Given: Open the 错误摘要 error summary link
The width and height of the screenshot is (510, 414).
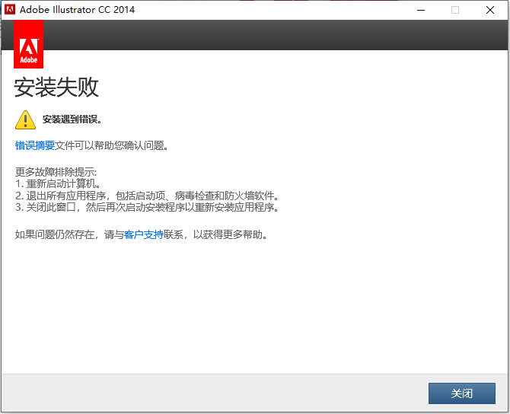Looking at the screenshot, I should coord(35,145).
